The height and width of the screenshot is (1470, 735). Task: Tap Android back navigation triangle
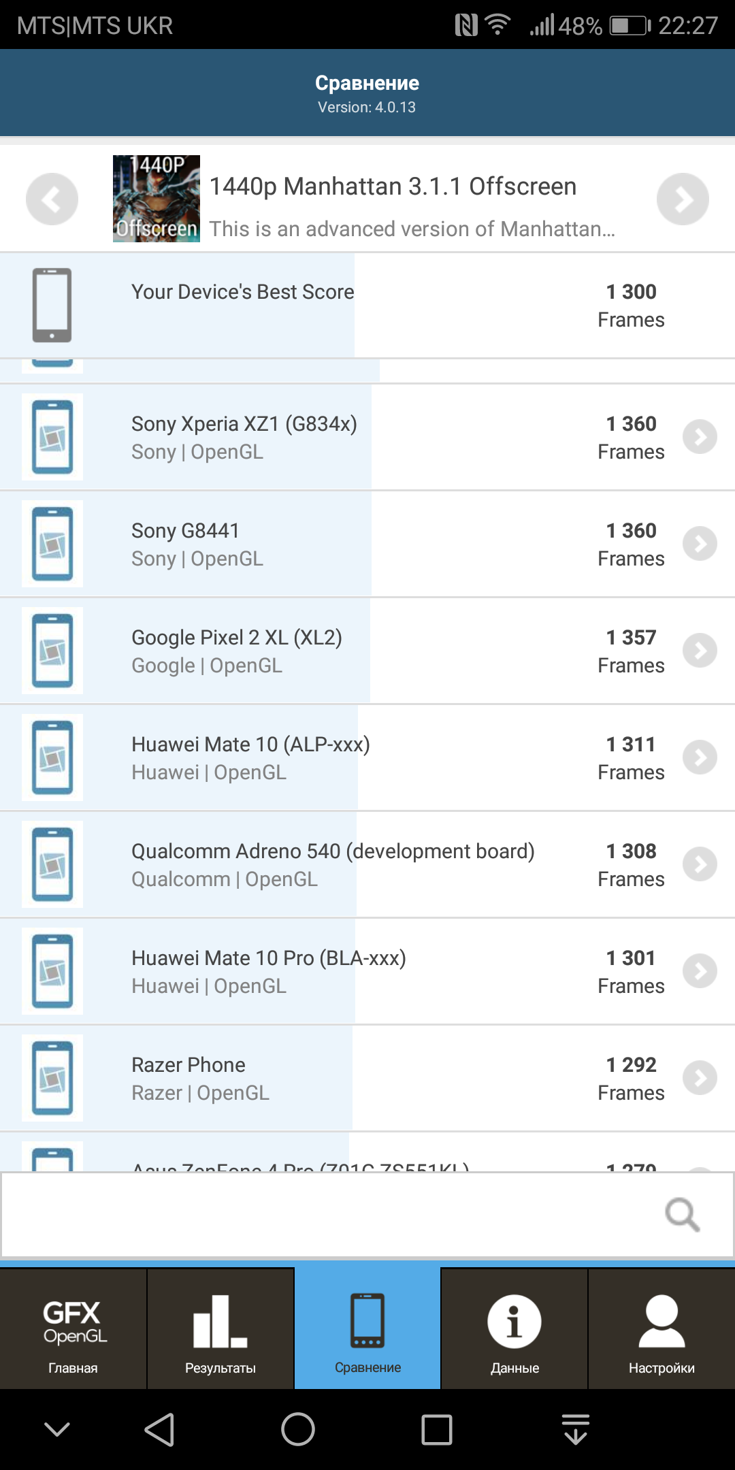pos(160,1429)
